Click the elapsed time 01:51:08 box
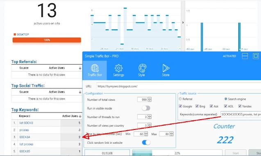 tap(107, 153)
